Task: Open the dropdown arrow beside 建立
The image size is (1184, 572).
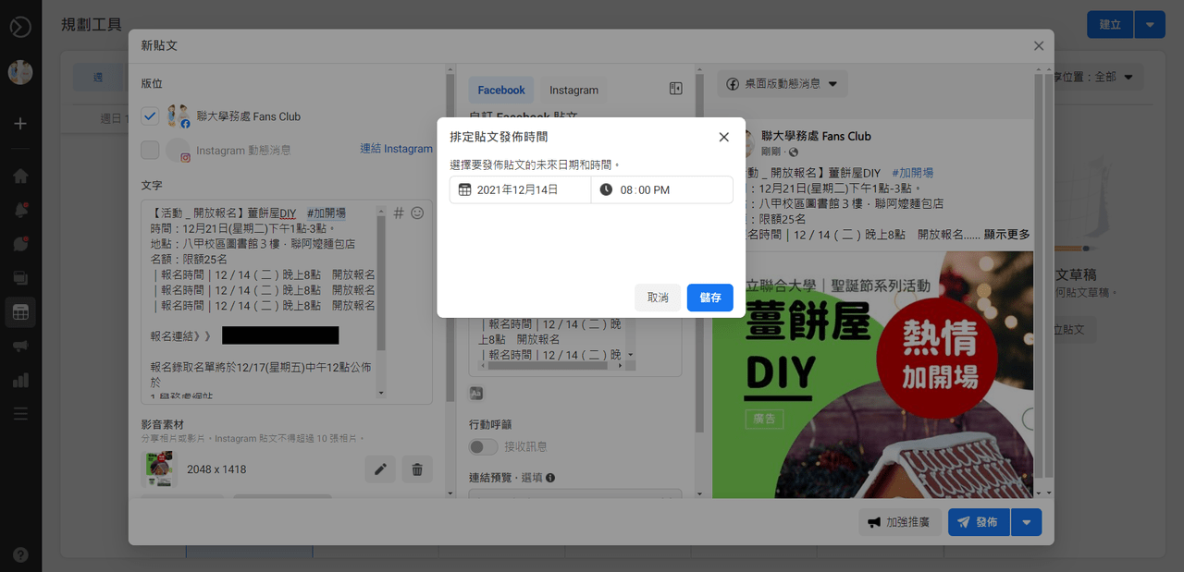Action: tap(1150, 25)
